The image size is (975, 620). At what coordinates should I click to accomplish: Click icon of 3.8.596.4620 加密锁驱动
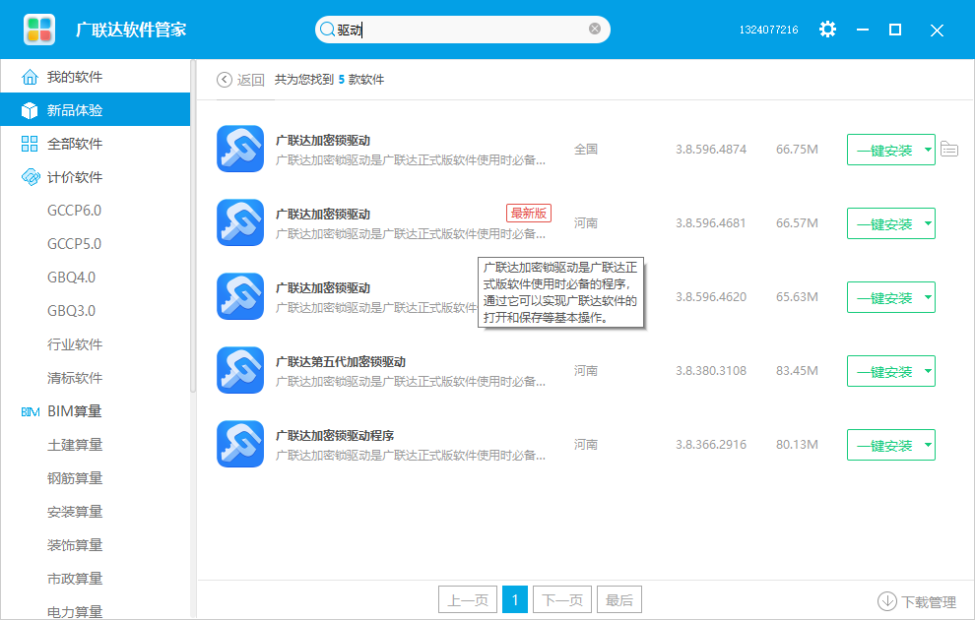pos(240,297)
